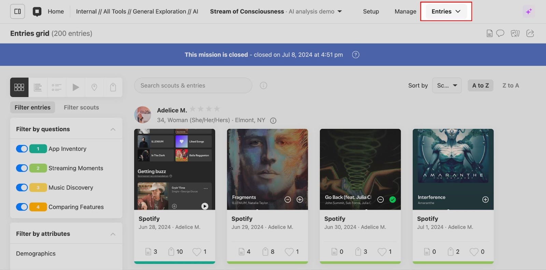Switch to the Filter scouts tab
Viewport: 546px width, 270px height.
click(x=81, y=108)
